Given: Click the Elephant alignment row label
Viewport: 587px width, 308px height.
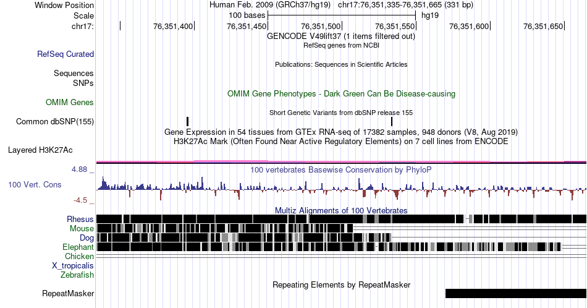Looking at the screenshot, I should point(78,247).
